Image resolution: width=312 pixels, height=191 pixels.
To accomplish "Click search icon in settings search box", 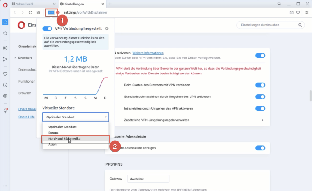I will click(x=300, y=25).
